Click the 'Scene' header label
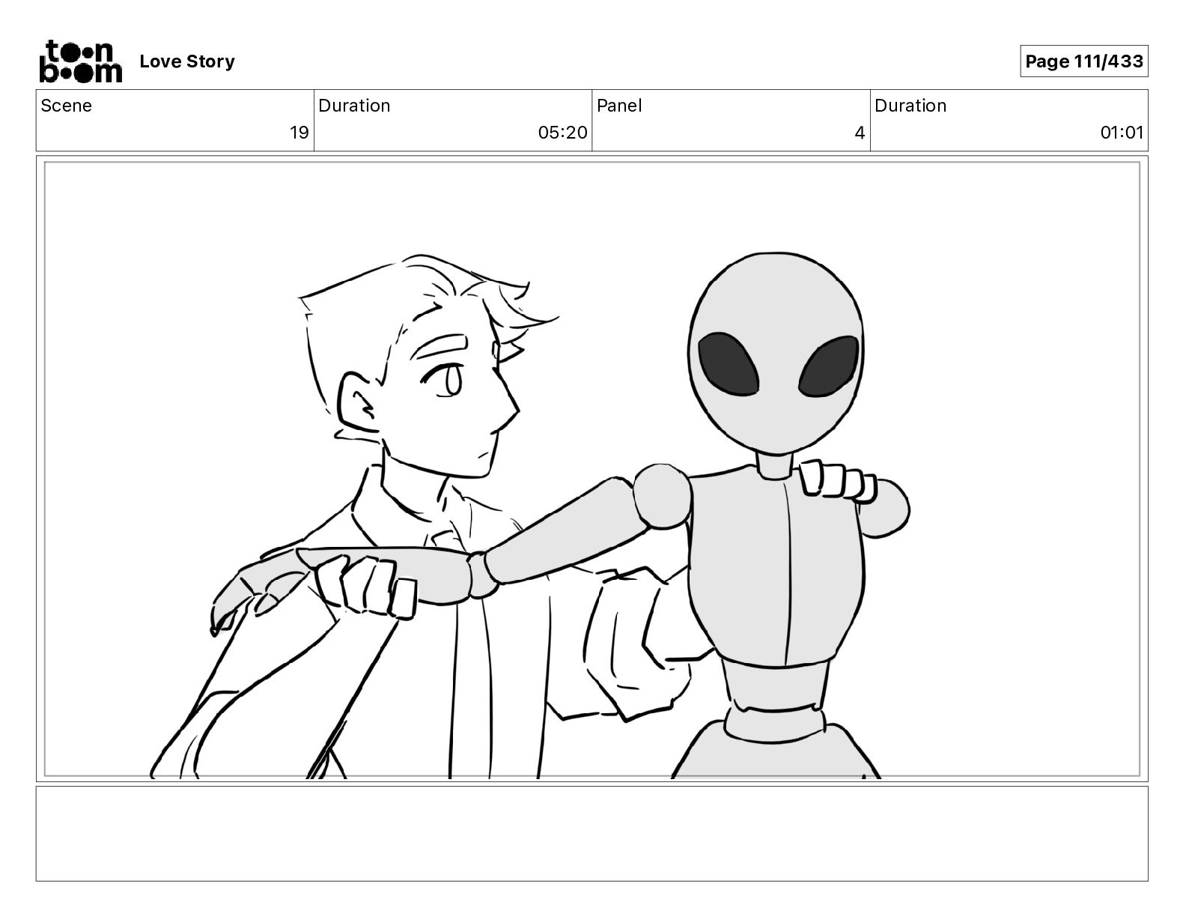Viewport: 1186px width, 917px height. click(67, 106)
